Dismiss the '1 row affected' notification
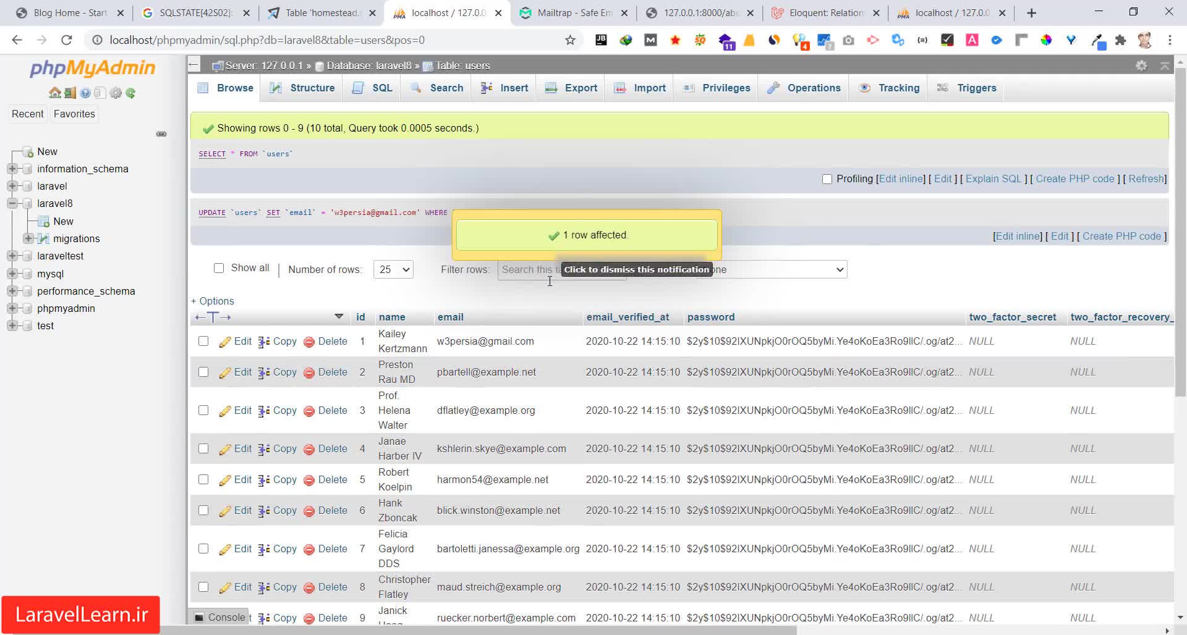 tap(587, 235)
